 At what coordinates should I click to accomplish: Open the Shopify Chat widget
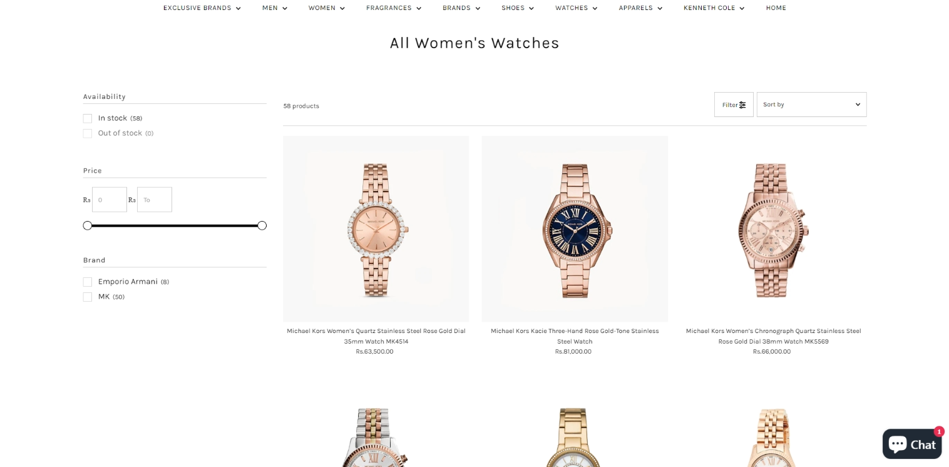tap(912, 444)
